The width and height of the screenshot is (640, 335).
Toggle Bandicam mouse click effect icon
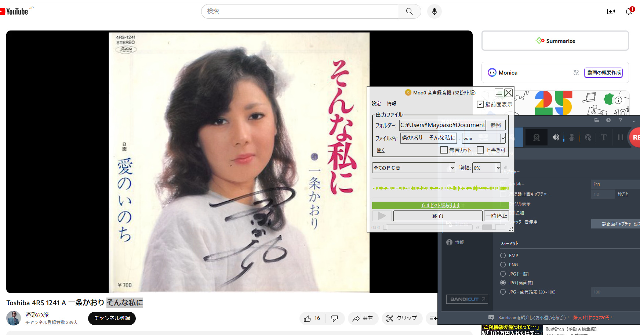588,137
